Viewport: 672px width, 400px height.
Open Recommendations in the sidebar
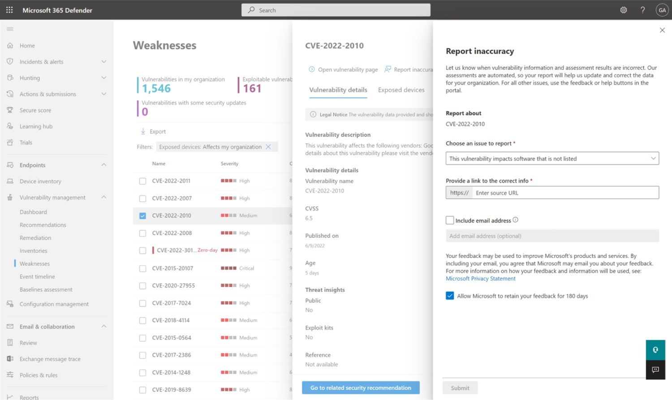(43, 225)
